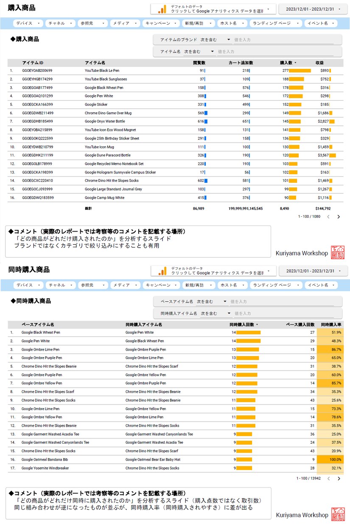Open ランディング ページ filter in 同時購入商品 section
Viewport: 350px width, 527px height.
tap(275, 285)
